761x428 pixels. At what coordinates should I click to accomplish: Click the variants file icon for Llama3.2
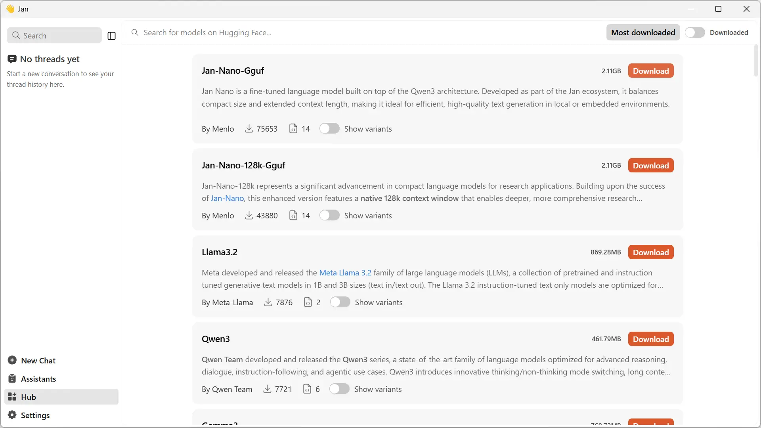click(x=308, y=302)
